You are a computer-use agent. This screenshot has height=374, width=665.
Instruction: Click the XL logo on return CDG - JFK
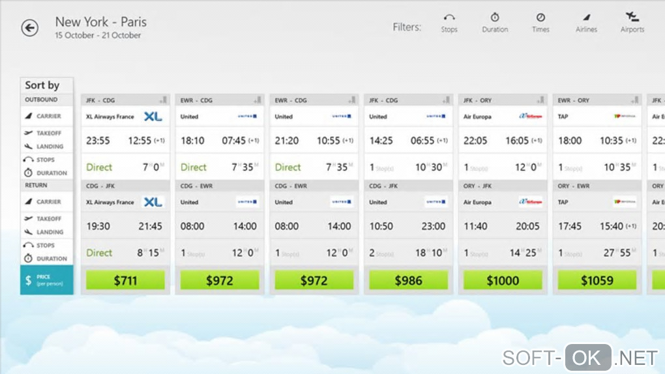click(x=153, y=202)
